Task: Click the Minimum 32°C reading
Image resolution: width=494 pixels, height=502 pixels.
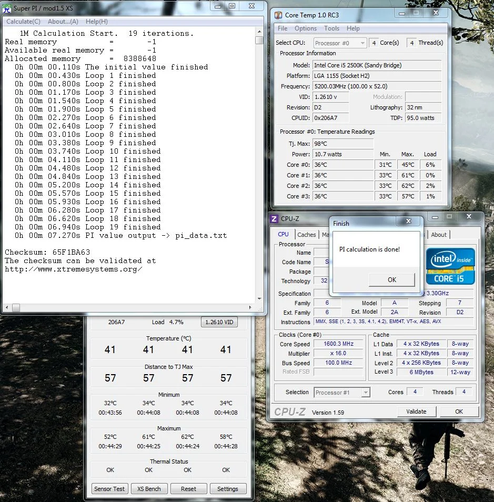Action: coord(110,403)
